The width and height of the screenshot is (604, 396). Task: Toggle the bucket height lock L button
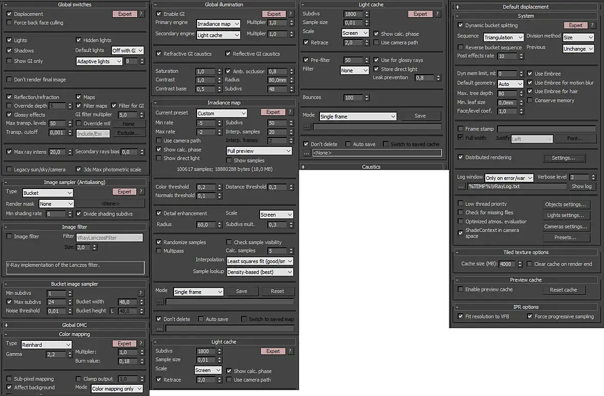(x=112, y=311)
